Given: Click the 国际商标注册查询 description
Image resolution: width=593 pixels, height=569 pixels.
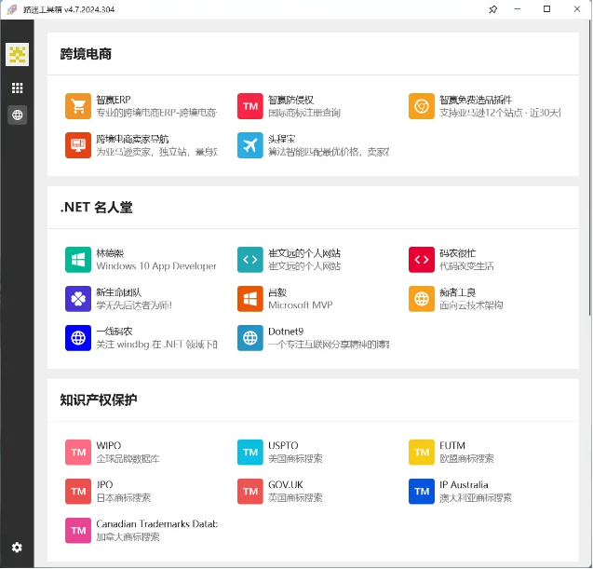Looking at the screenshot, I should click(x=304, y=113).
